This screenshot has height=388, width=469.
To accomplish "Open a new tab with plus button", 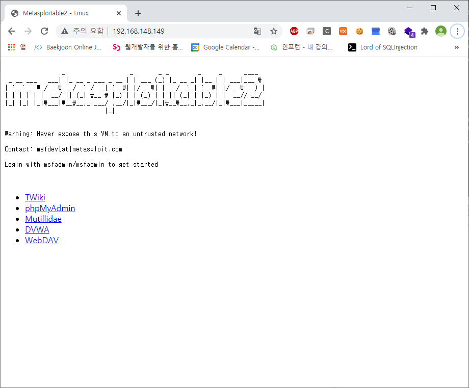I will click(x=138, y=13).
